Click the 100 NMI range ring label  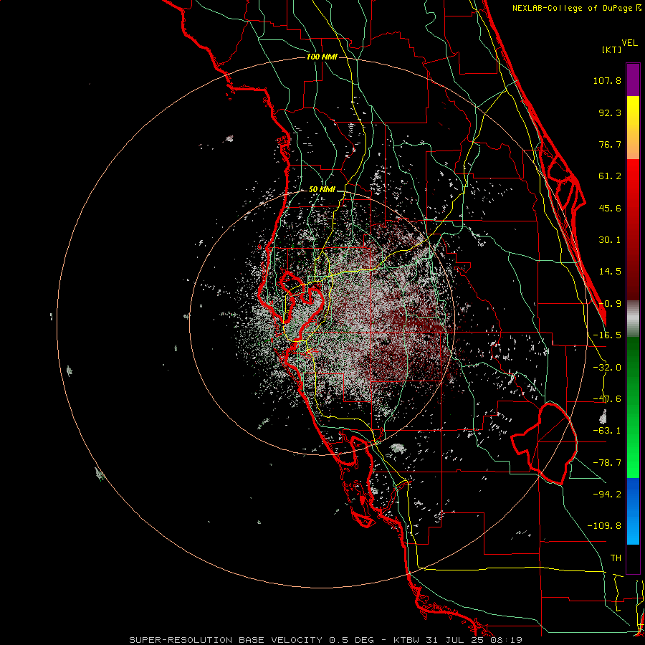coord(322,57)
